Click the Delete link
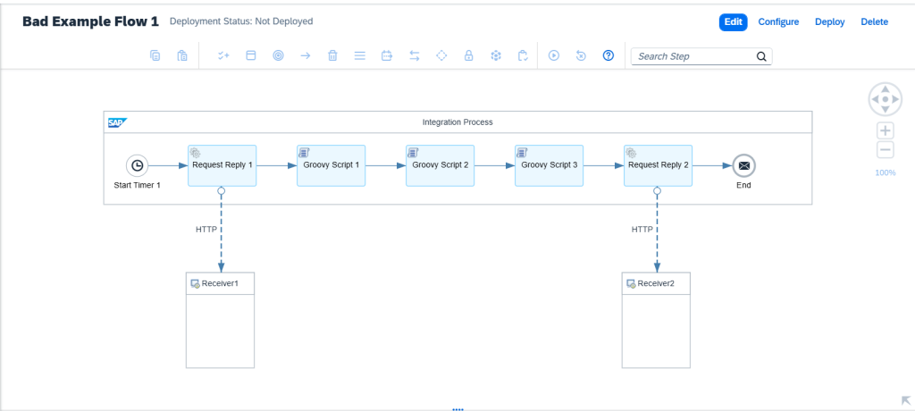Screen dimensions: 915x411 click(x=875, y=21)
